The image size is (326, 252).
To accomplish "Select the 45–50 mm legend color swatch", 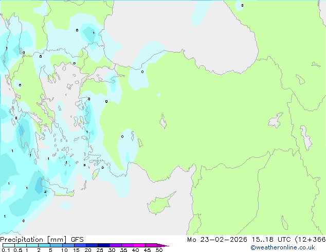I will 151,245.
